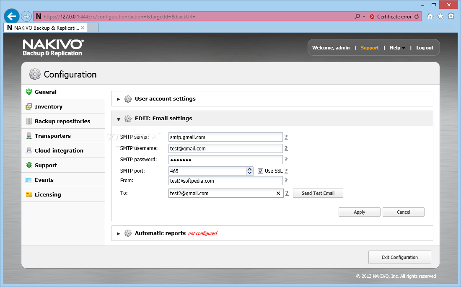Click the Cancel button
461x287 pixels.
[x=403, y=212]
